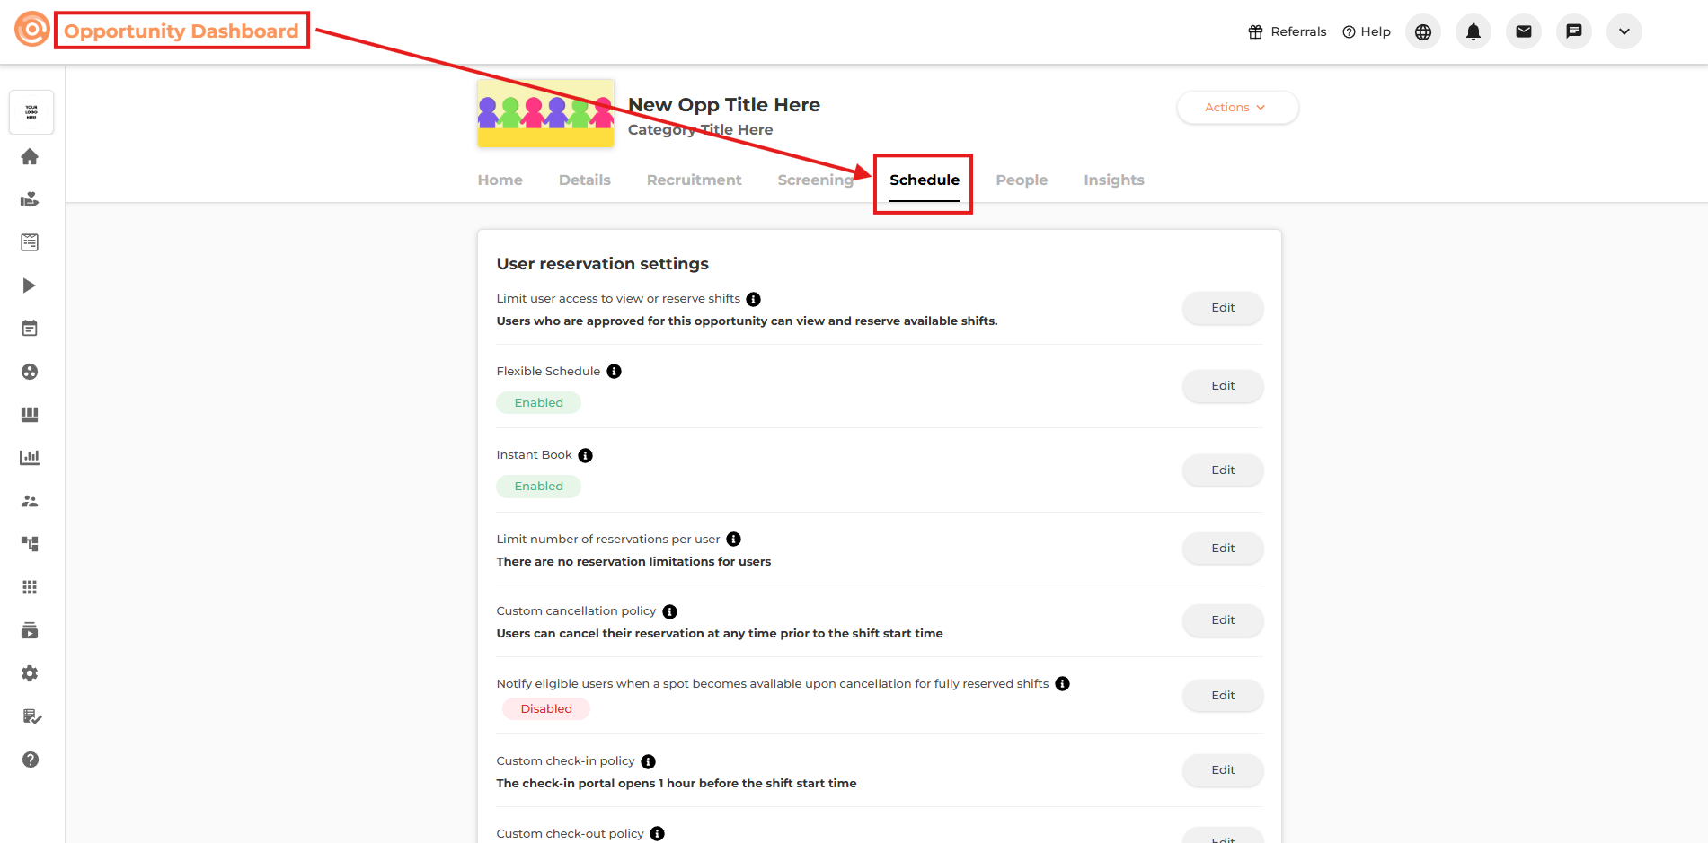Viewport: 1708px width, 843px height.
Task: Switch to the Recruitment tab
Action: (x=694, y=180)
